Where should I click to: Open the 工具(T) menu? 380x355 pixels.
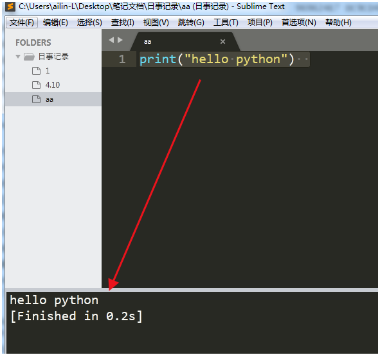coord(226,23)
